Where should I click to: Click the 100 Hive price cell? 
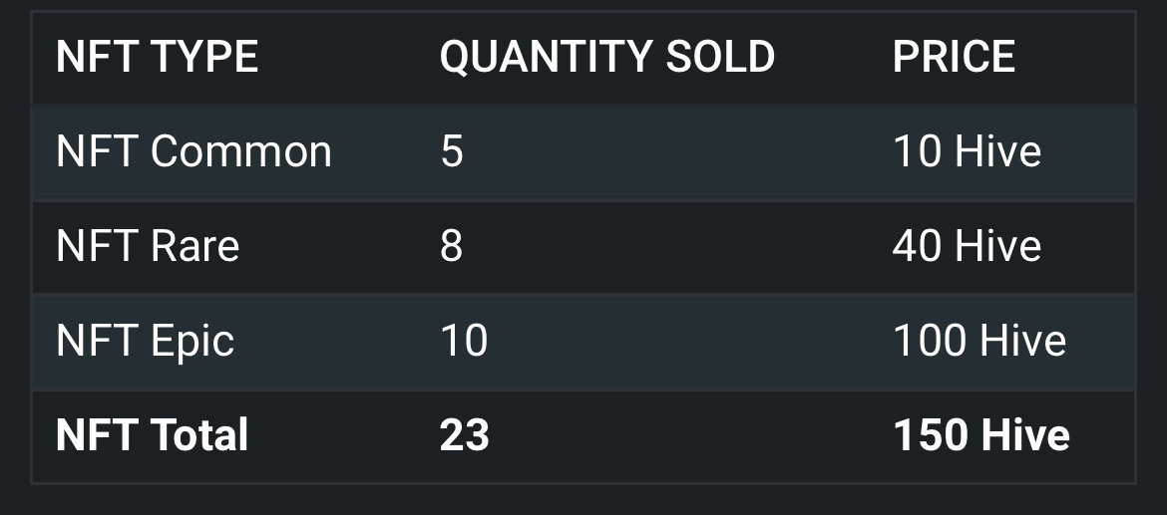pyautogui.click(x=979, y=341)
